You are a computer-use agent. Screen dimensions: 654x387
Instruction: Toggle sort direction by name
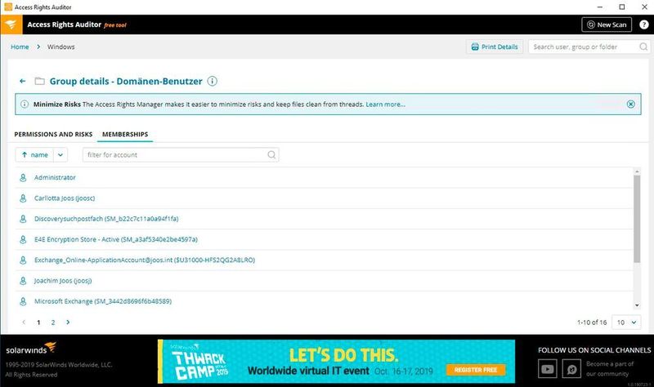point(34,154)
